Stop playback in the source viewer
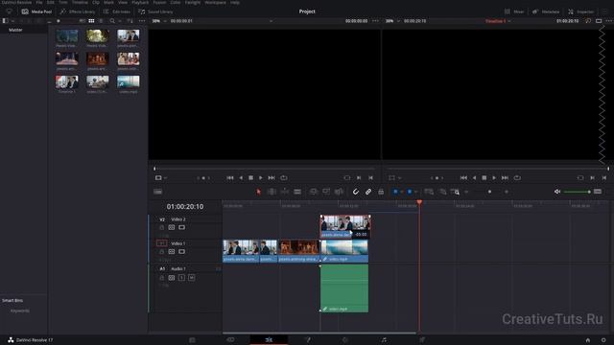The image size is (614, 345). [x=251, y=178]
